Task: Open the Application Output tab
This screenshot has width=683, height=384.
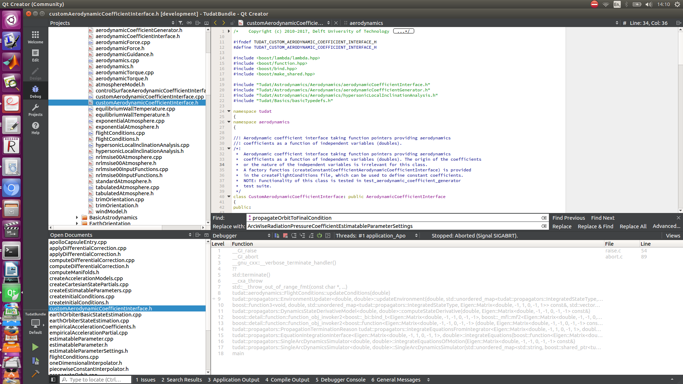Action: point(234,379)
